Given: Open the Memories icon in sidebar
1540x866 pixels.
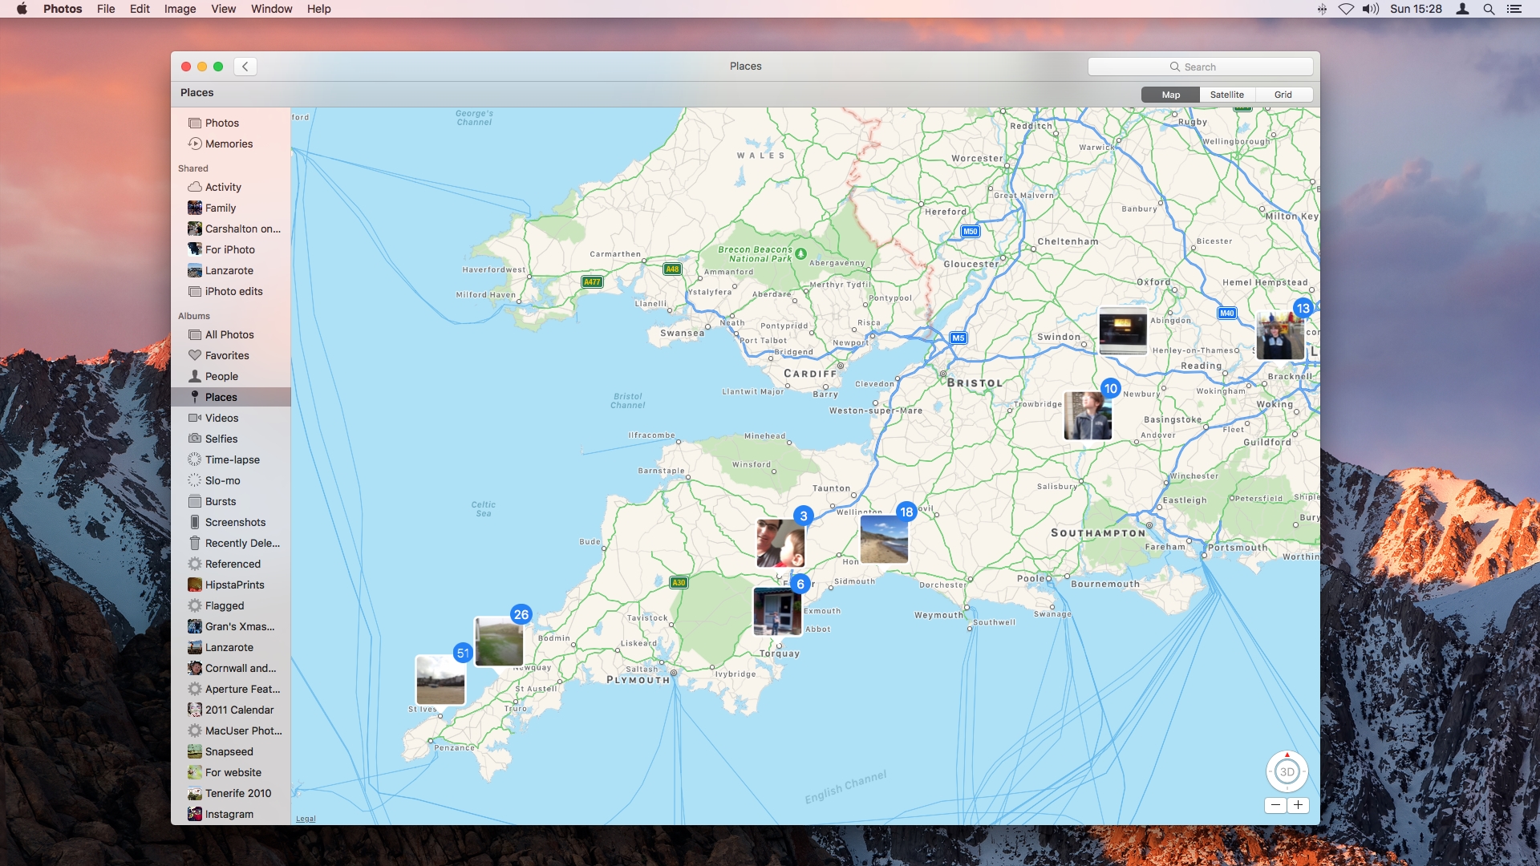Looking at the screenshot, I should (x=194, y=144).
